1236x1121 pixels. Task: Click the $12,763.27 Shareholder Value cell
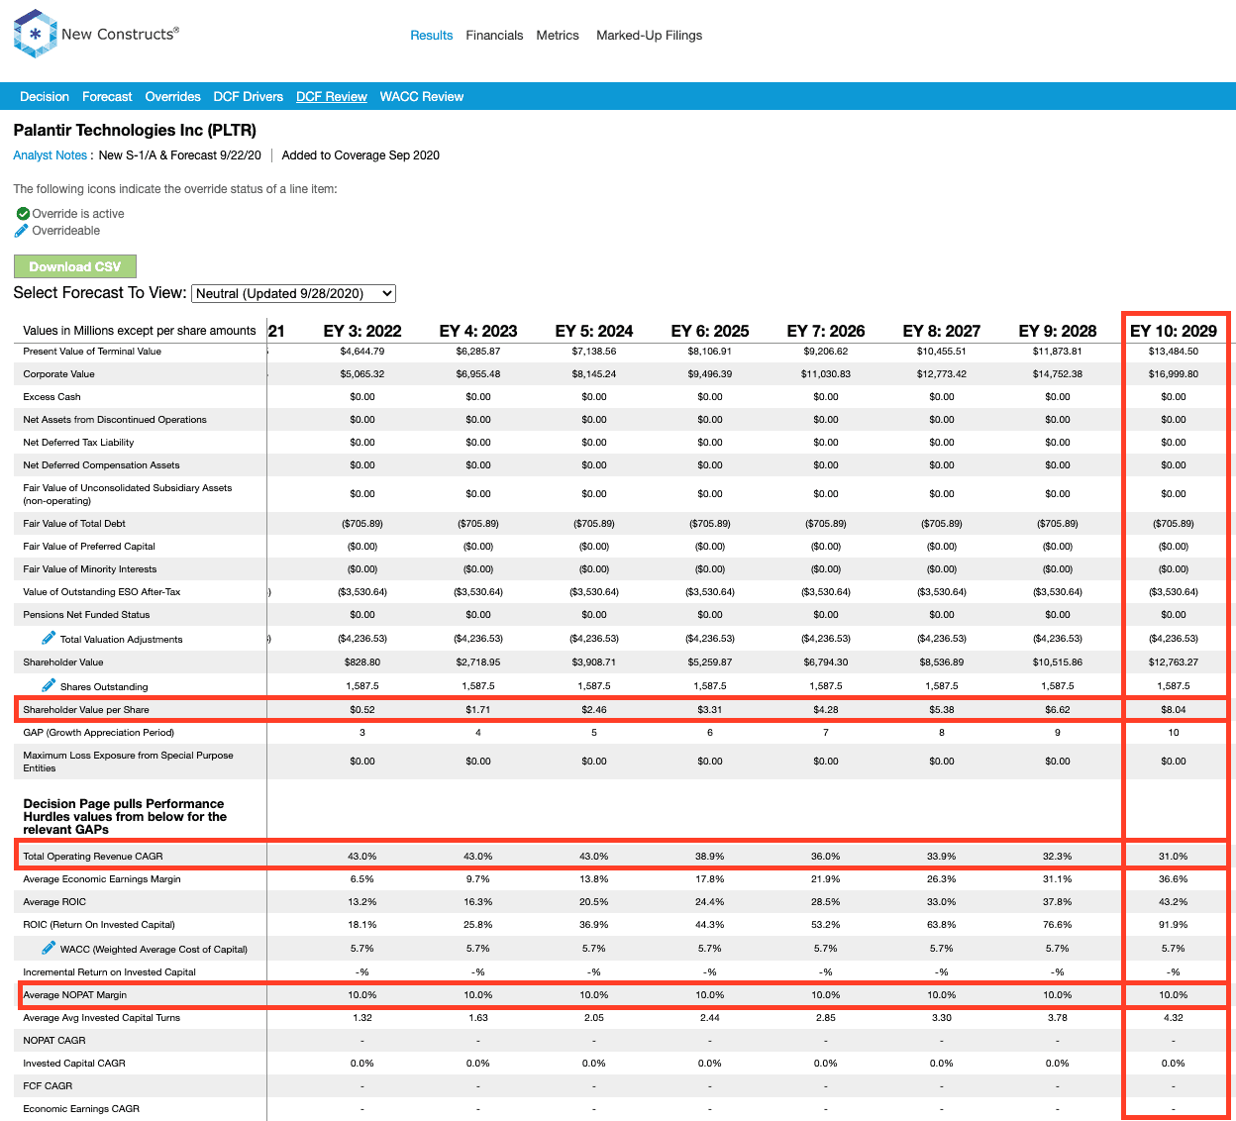[1174, 662]
